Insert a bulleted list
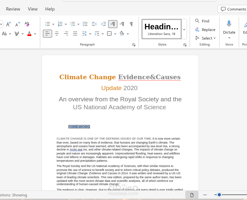The width and height of the screenshot is (247, 200). point(47,24)
